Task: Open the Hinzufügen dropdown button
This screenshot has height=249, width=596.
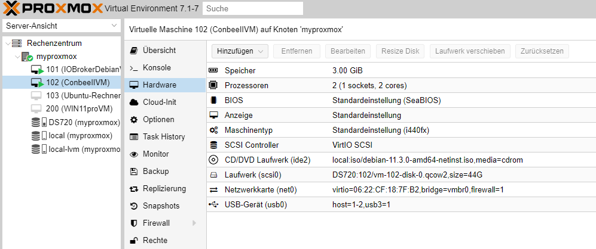Action: pyautogui.click(x=240, y=51)
